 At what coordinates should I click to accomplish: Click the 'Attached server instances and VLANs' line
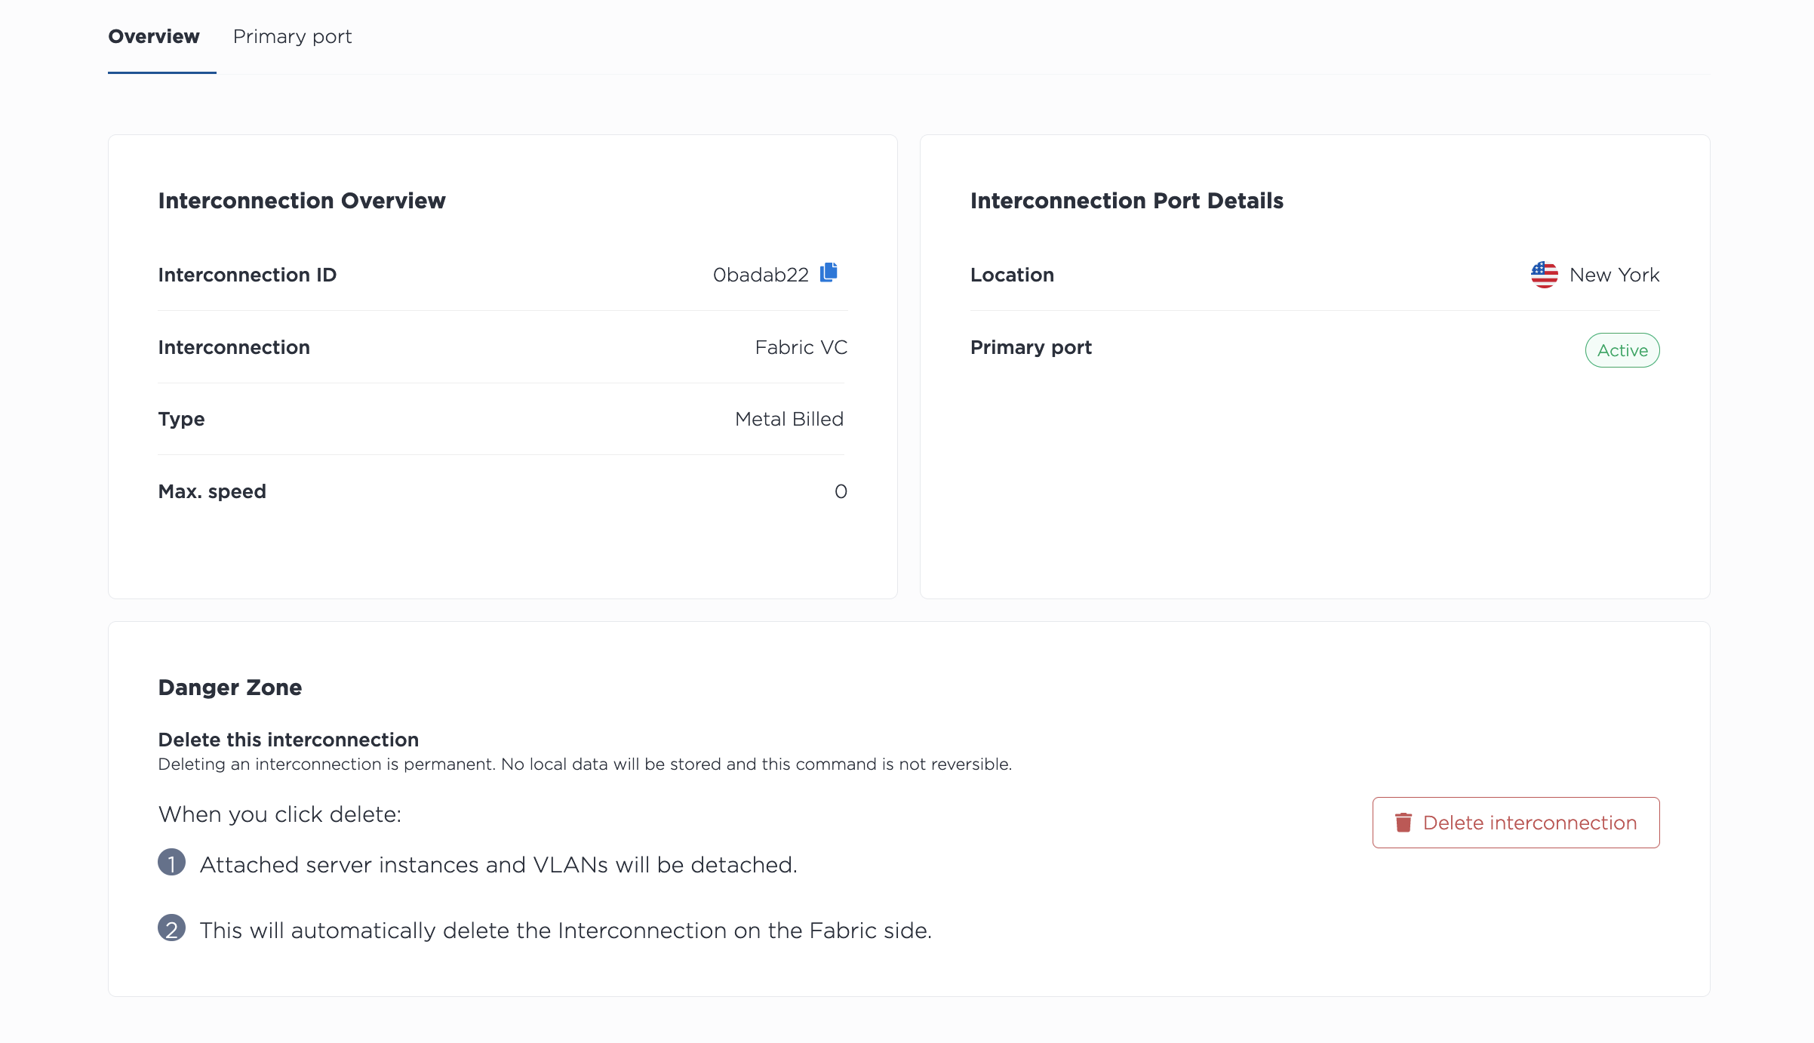pyautogui.click(x=498, y=865)
